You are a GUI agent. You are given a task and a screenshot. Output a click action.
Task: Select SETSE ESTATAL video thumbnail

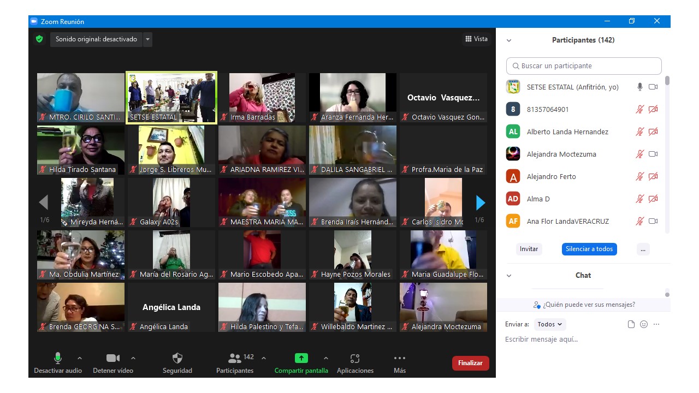point(171,98)
